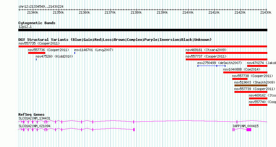Click the nsv557736 (Cooper2011) label
This screenshot has width=276, height=147.
(x=48, y=50)
